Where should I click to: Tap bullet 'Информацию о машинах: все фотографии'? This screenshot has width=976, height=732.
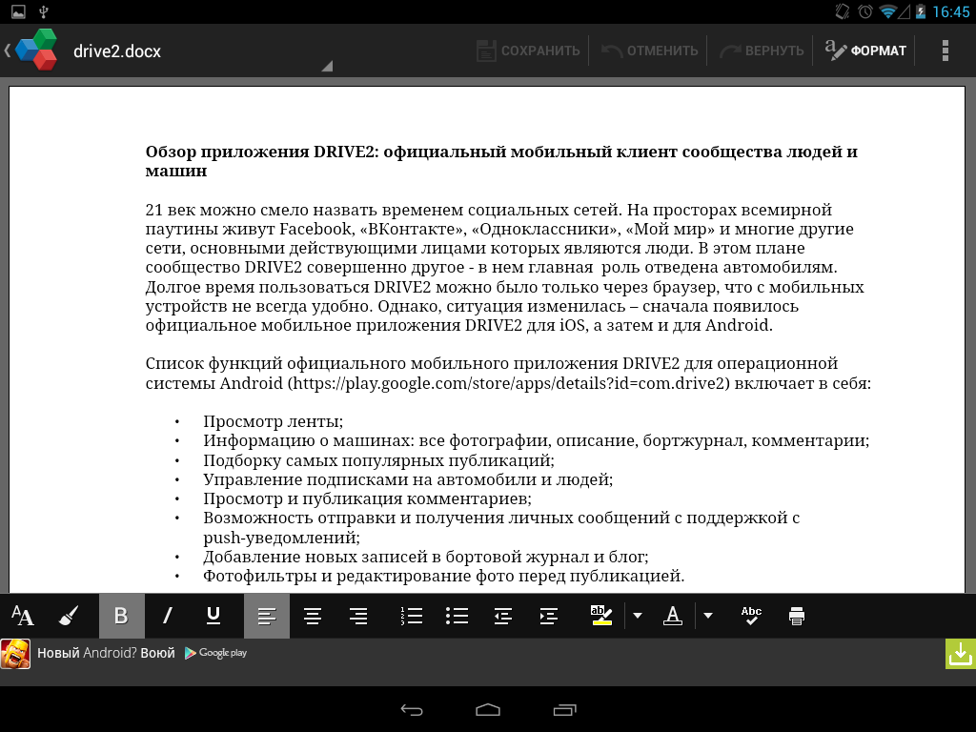(x=536, y=440)
